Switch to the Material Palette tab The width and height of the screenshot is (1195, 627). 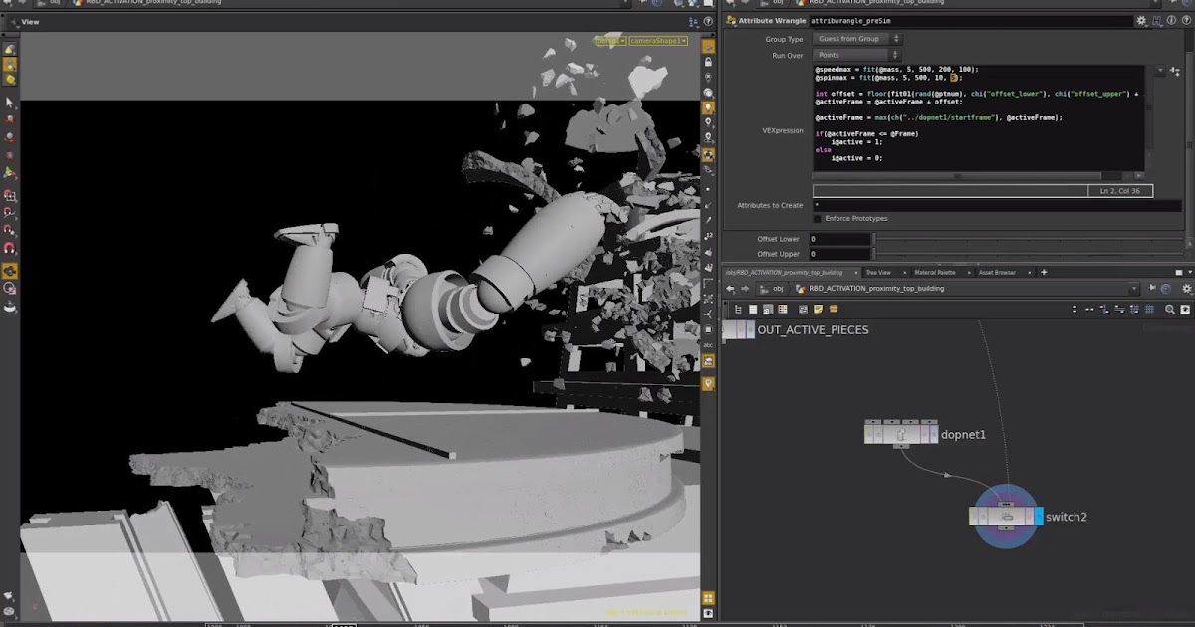pyautogui.click(x=934, y=272)
